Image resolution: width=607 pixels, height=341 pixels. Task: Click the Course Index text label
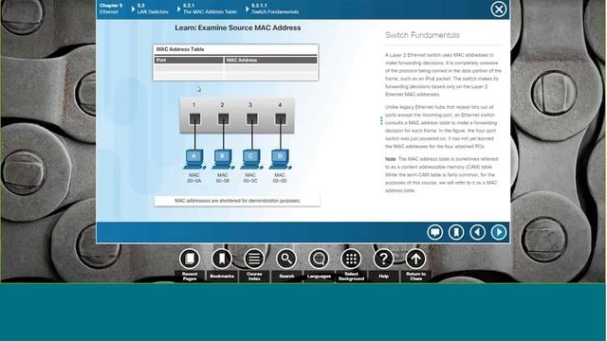[x=254, y=276]
